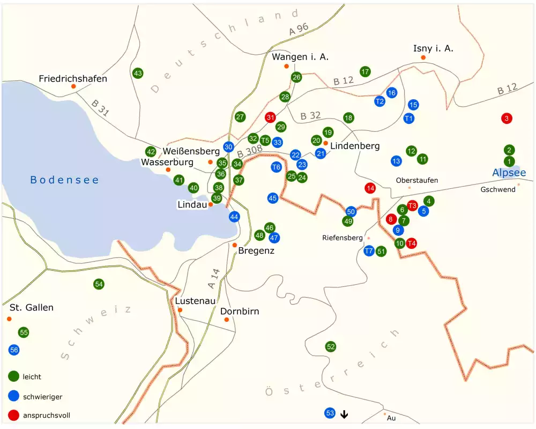Click blue marker 56 below St. Gallen

tap(14, 350)
